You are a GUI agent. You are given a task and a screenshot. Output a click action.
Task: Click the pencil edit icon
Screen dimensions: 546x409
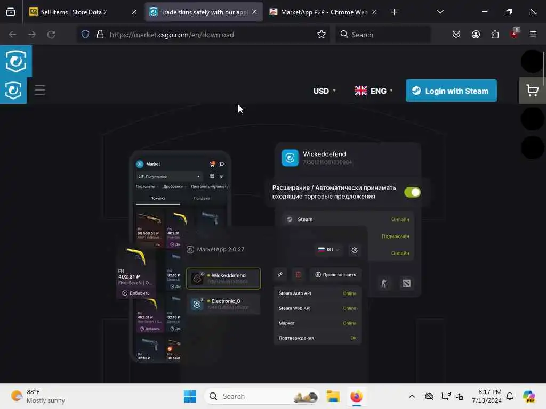280,275
